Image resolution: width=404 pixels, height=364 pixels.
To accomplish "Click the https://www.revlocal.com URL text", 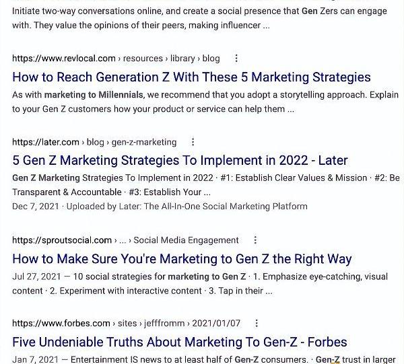I will pos(63,59).
